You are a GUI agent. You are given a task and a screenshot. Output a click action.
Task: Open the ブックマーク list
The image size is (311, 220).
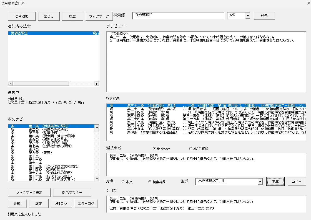coord(99,16)
